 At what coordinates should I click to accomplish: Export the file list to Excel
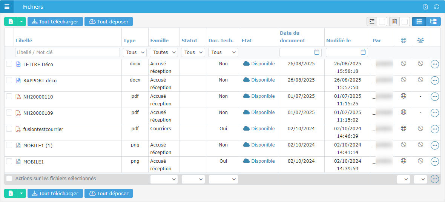pyautogui.click(x=426, y=7)
